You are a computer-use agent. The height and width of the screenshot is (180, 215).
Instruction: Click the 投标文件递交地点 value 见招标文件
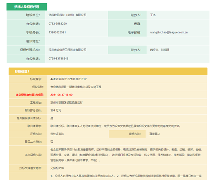(57, 168)
